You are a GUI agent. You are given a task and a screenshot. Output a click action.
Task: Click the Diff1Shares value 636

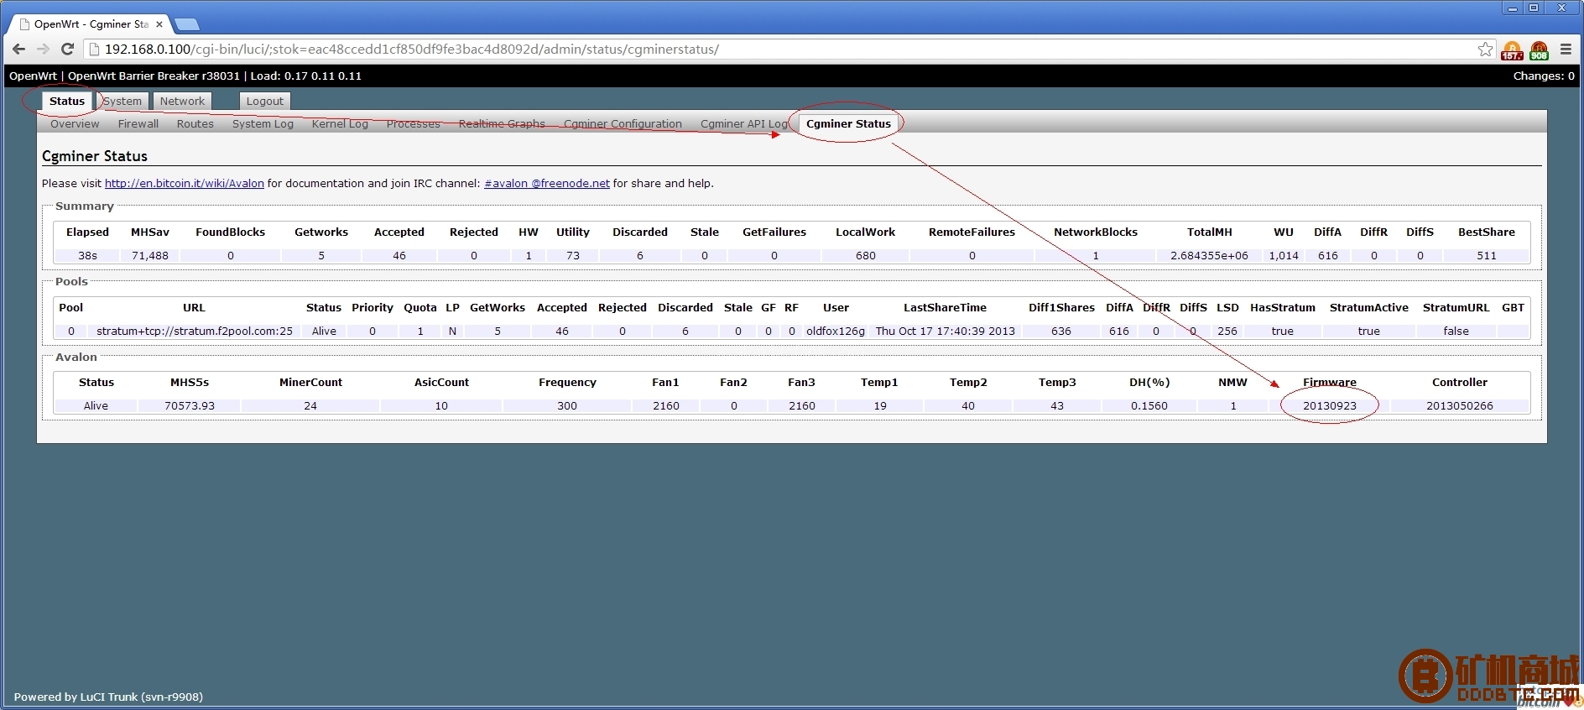[x=1061, y=331]
